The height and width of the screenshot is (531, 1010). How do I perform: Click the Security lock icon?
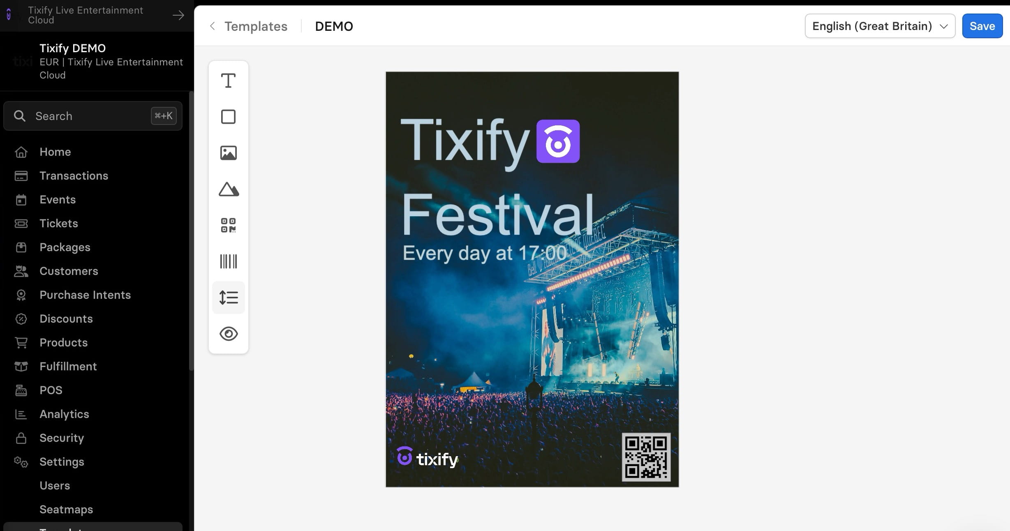(21, 438)
